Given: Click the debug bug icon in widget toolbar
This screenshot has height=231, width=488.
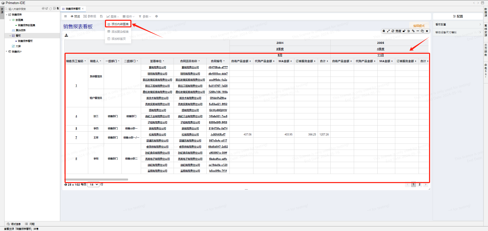Looking at the screenshot, I should tap(384, 31).
